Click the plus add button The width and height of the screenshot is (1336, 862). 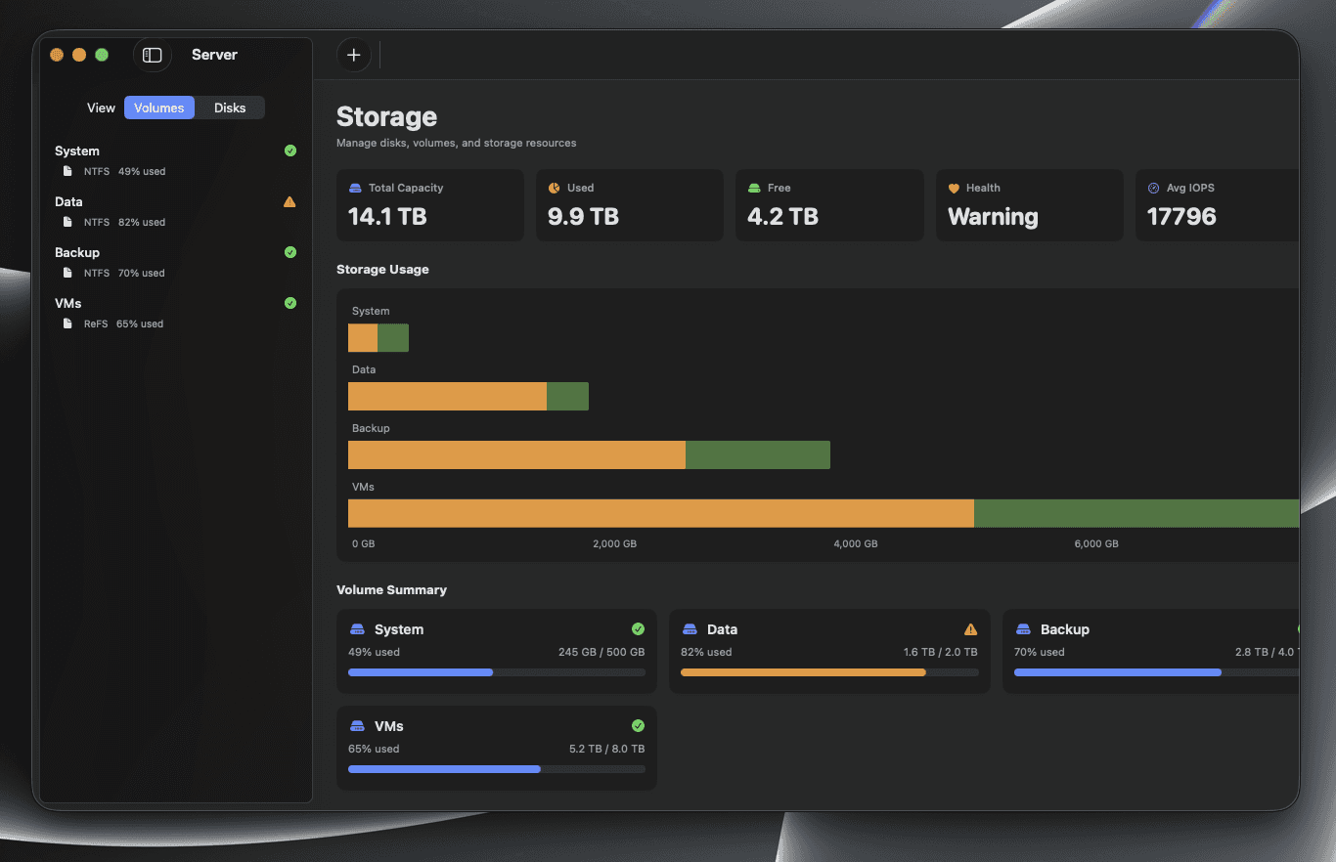click(x=354, y=56)
